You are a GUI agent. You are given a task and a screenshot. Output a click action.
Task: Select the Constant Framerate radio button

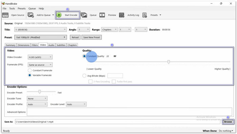tap(30, 71)
